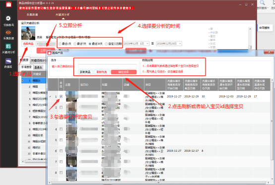
Task: Open keyword analysis sidebar icon
Action: [8, 46]
